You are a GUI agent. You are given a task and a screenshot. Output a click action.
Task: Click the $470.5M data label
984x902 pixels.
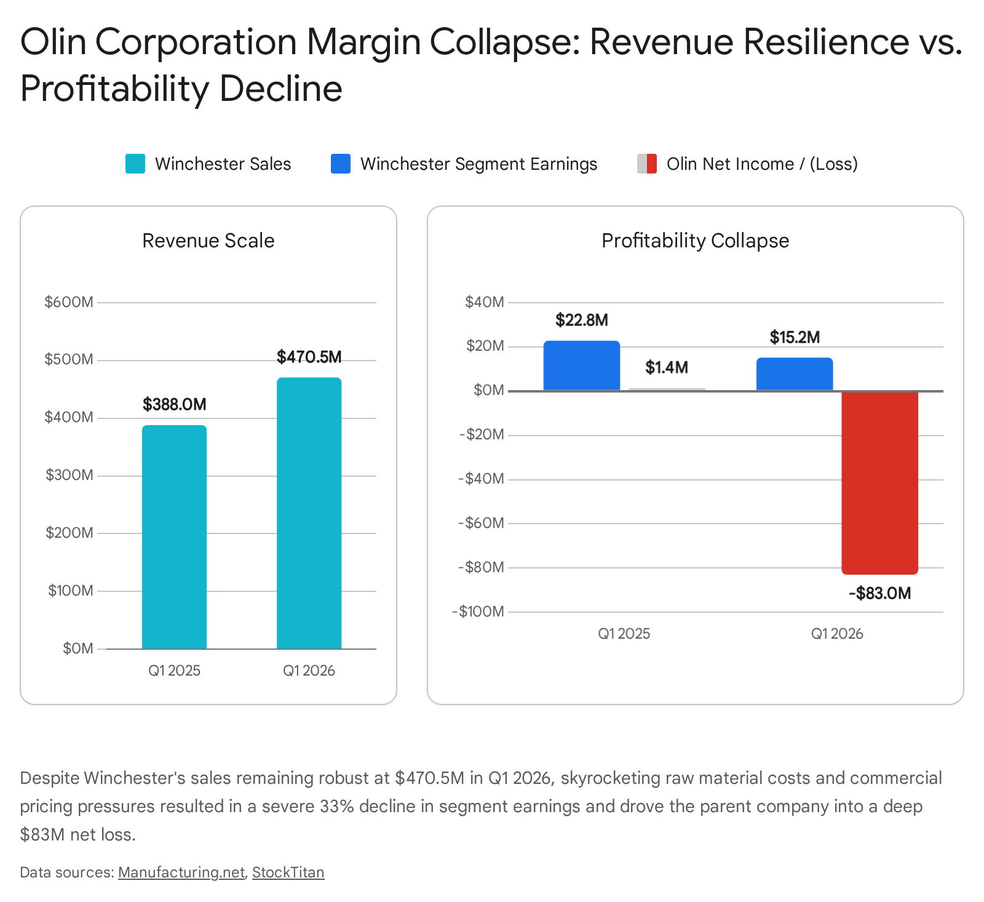point(309,357)
